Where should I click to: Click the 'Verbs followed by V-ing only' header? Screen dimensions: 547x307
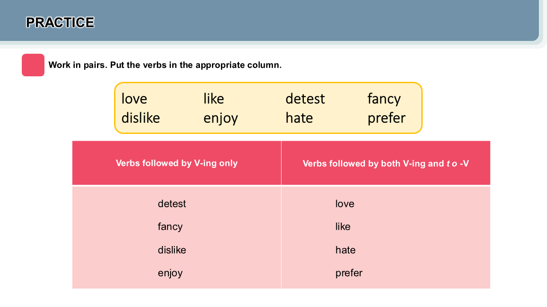click(176, 163)
